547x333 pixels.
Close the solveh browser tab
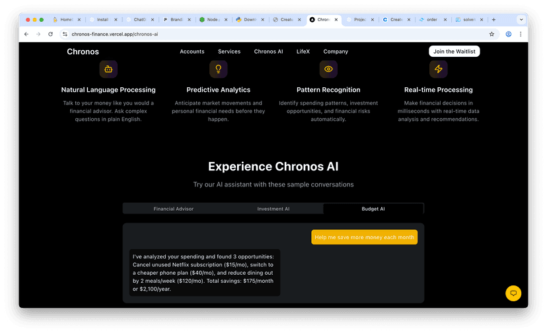482,20
